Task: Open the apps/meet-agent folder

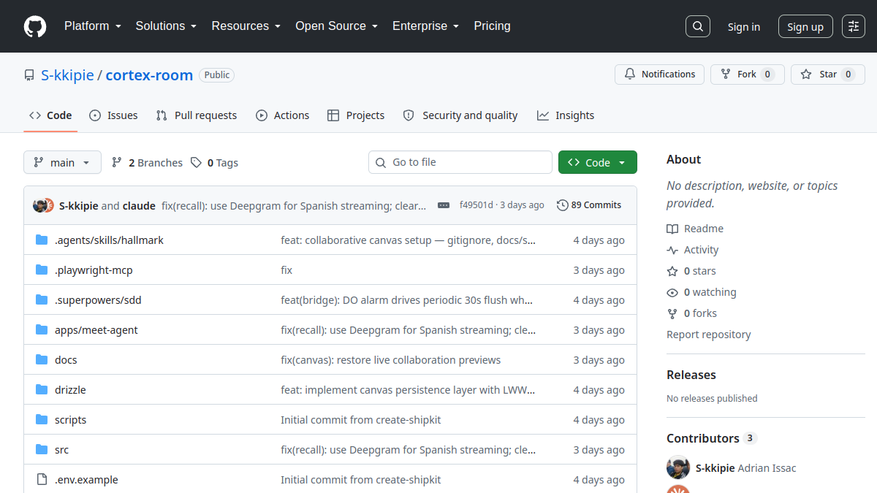Action: (x=96, y=330)
